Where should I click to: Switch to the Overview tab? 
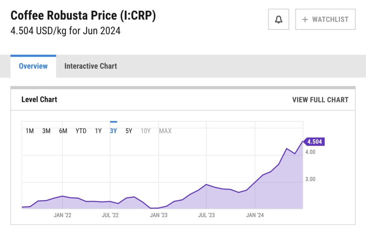coord(33,66)
